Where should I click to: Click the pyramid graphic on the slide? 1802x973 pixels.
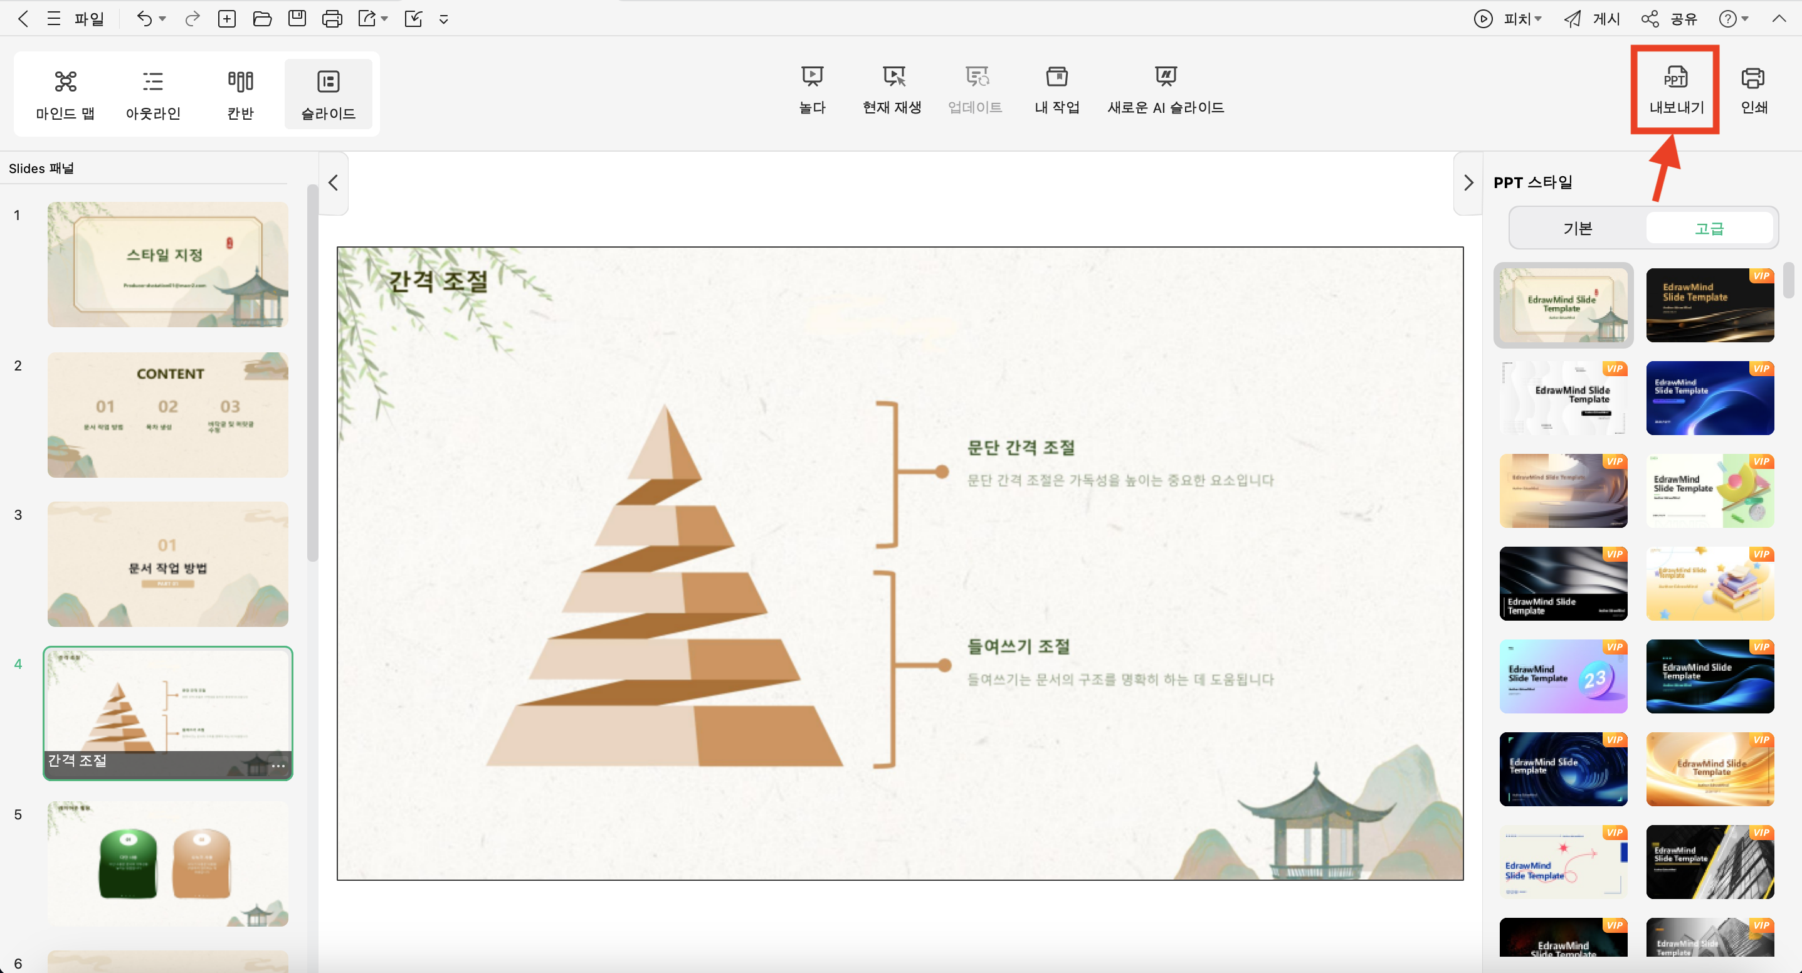tap(665, 585)
